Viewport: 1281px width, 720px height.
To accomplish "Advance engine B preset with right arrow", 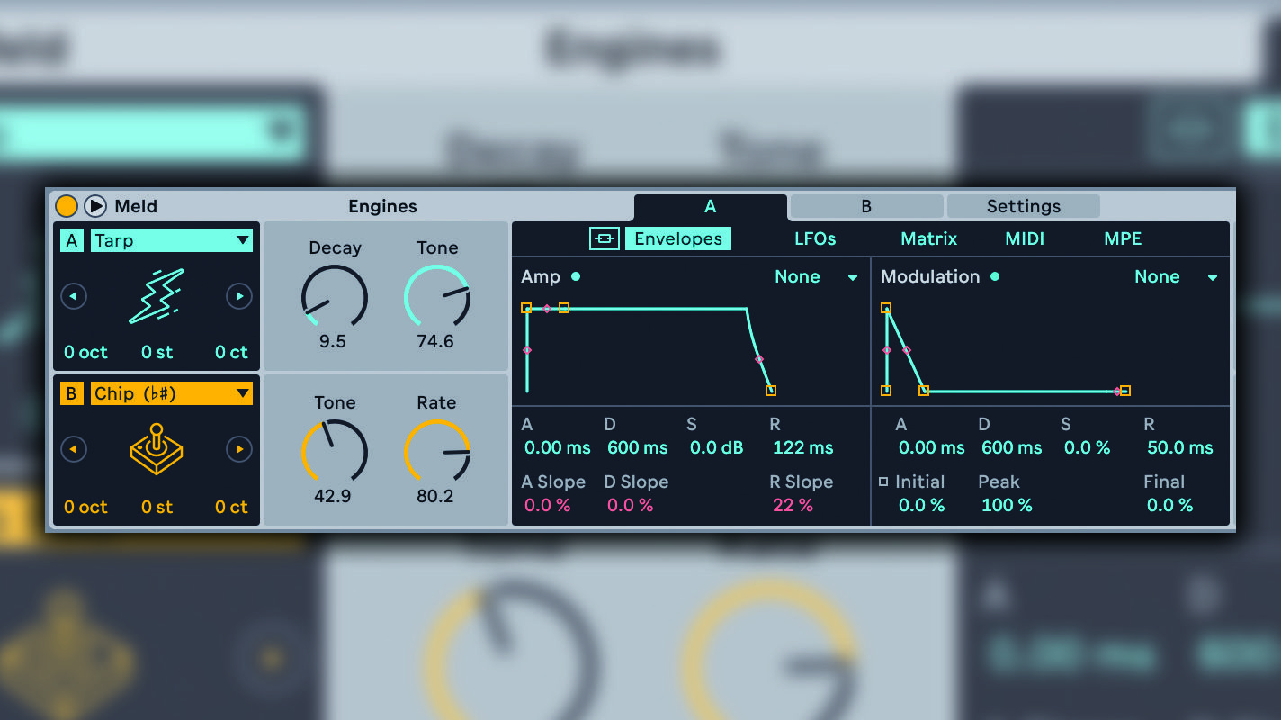I will (238, 449).
